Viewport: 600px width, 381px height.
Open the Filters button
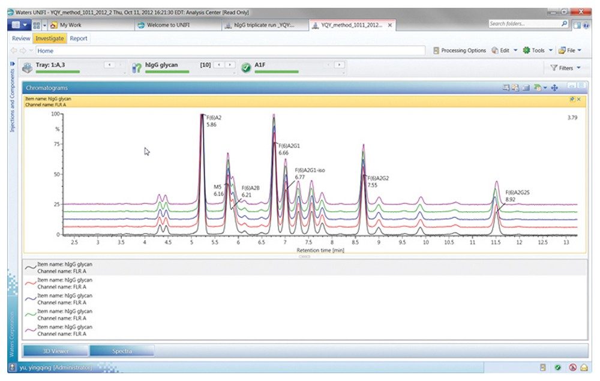coord(562,68)
